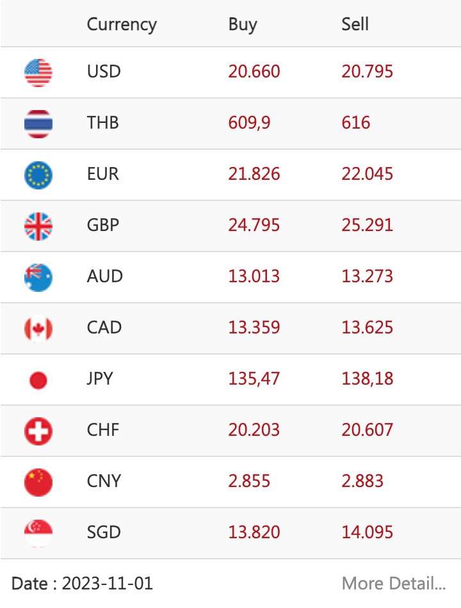Viewport: 461px width, 608px height.
Task: Click the China flag icon
Action: click(x=38, y=482)
